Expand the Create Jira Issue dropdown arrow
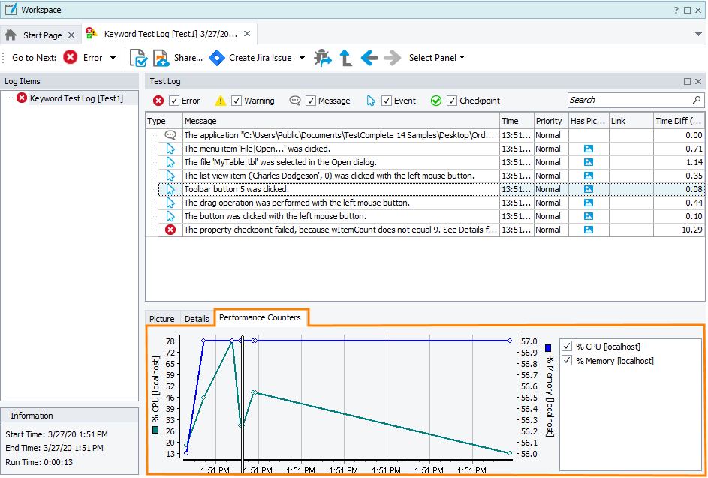The image size is (708, 478). pos(302,58)
